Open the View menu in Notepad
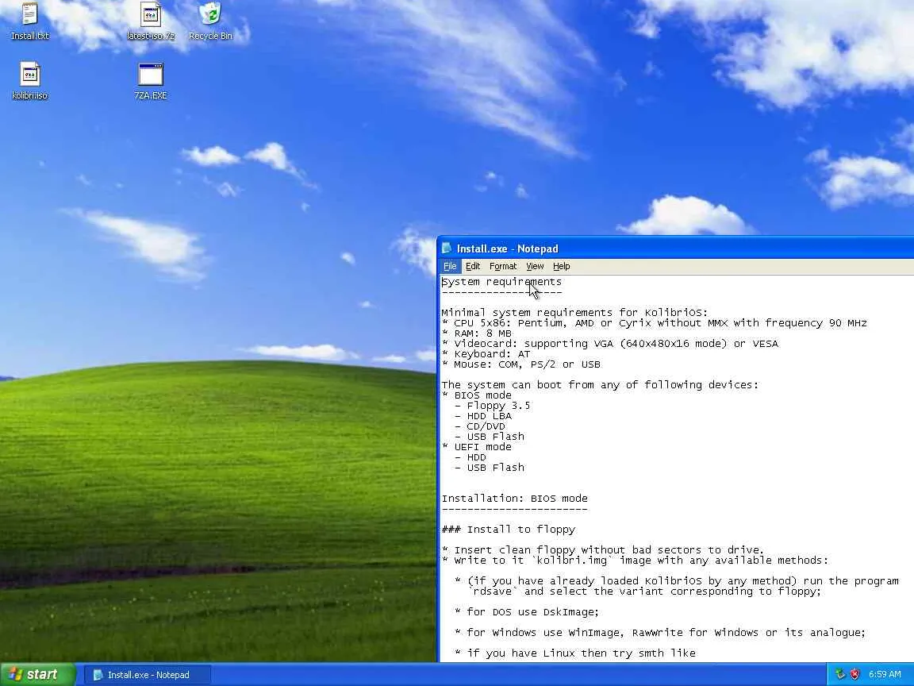The image size is (914, 686). 535,266
